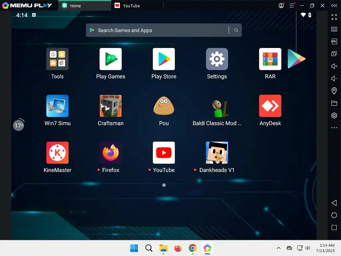Screen dimensions: 341x256
Task: Click the home screen page indicator dot
Action: click(x=164, y=185)
